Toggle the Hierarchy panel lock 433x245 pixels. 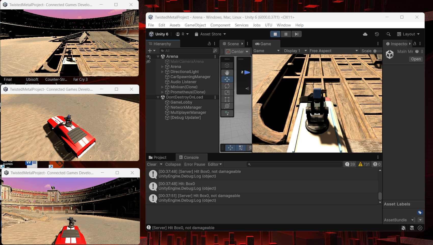(x=209, y=44)
